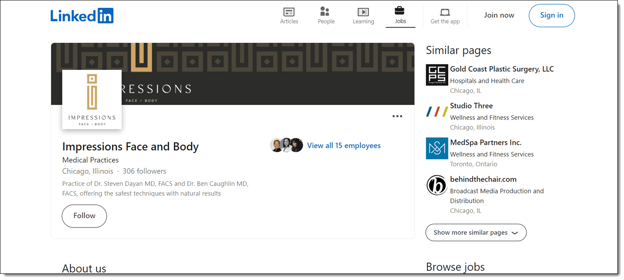Open the People nav icon
Image resolution: width=624 pixels, height=280 pixels.
click(326, 11)
